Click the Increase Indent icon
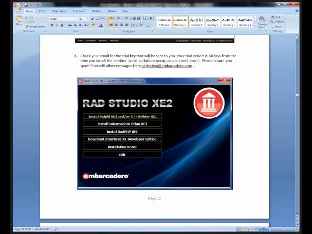This screenshot has height=234, width=312. (x=139, y=19)
